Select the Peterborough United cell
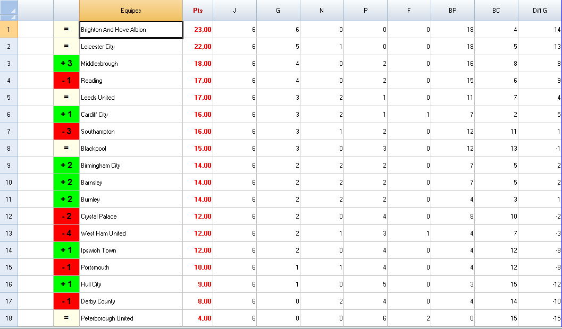 point(131,318)
